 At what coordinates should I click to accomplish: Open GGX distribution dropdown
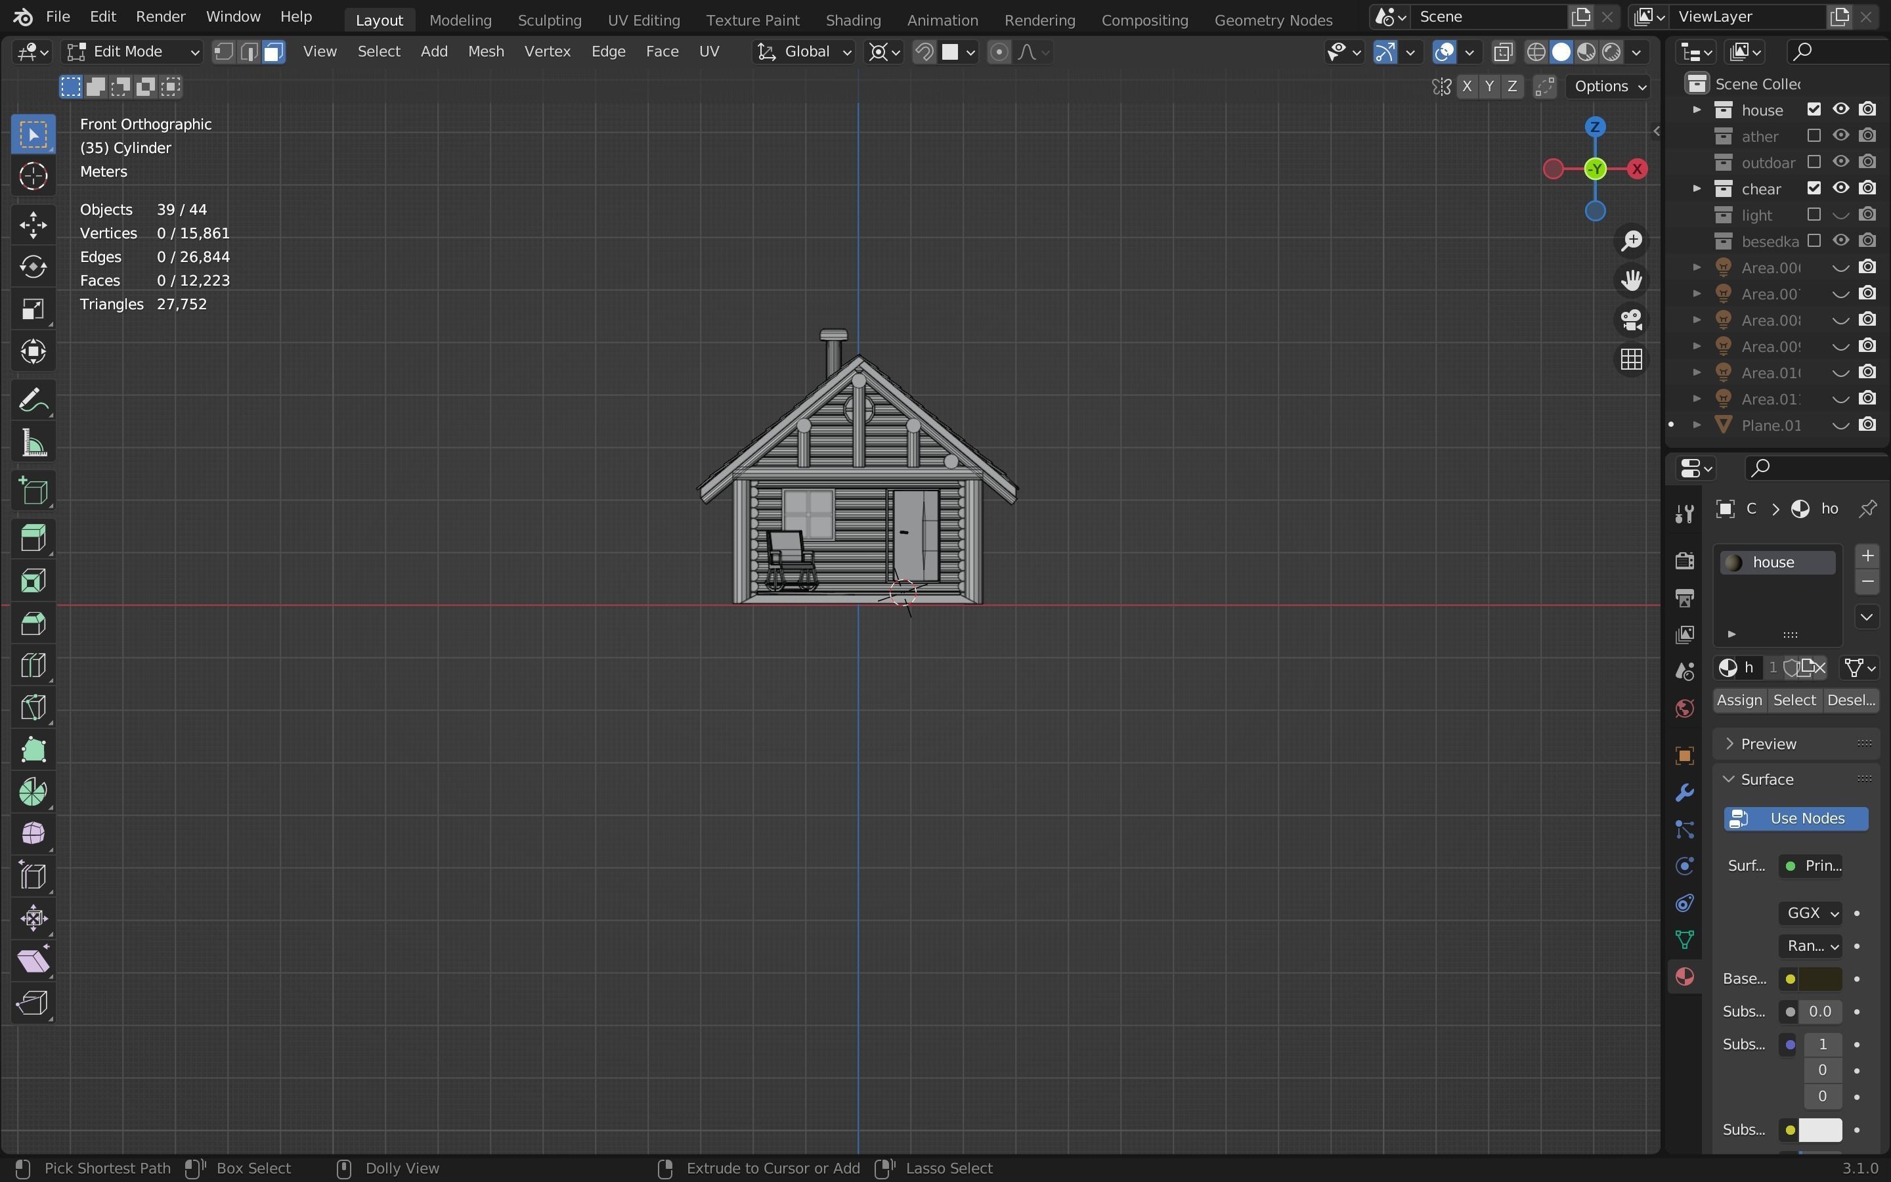point(1810,913)
